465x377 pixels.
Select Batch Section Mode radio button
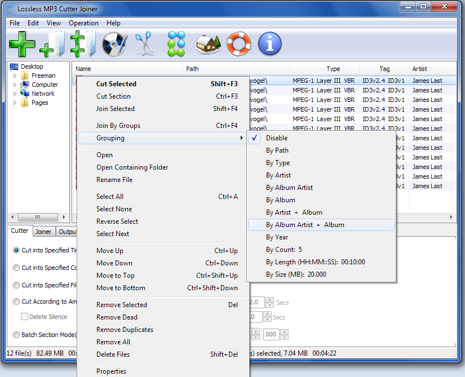(16, 335)
